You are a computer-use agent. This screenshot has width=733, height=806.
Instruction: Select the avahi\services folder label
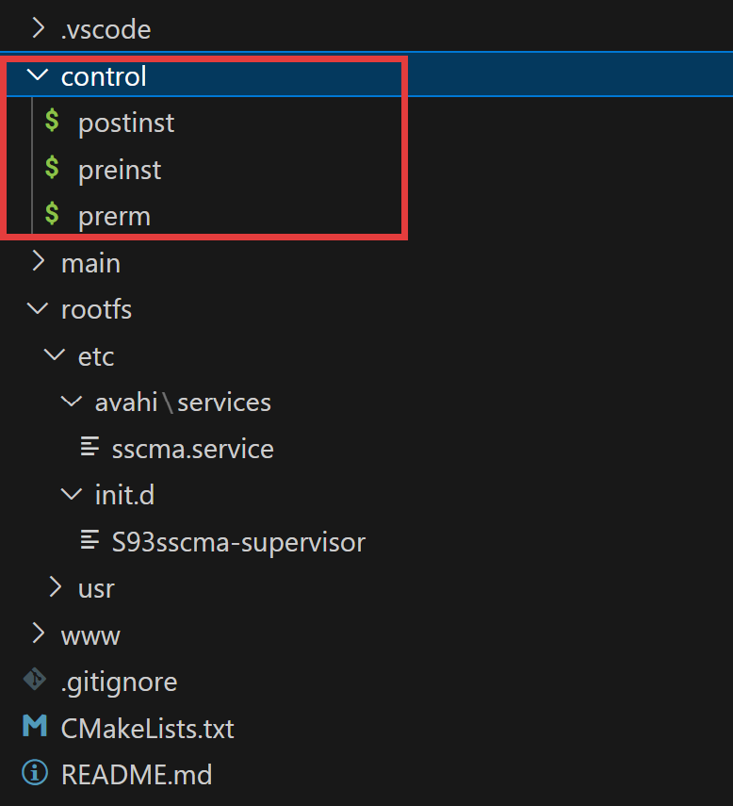[x=183, y=402]
